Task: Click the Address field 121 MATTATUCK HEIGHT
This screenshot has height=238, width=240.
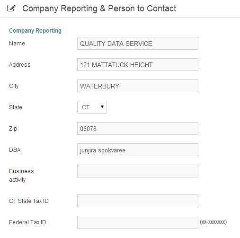Action: pos(138,65)
